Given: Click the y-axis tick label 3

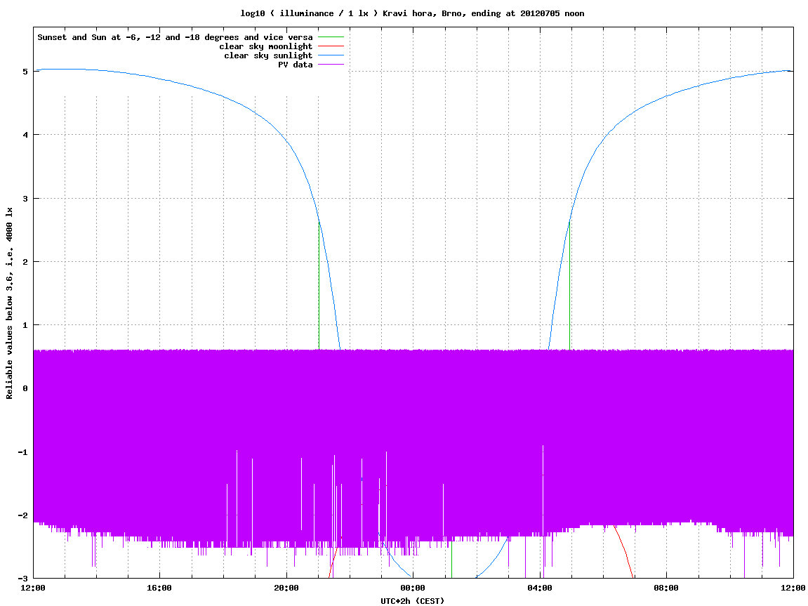Looking at the screenshot, I should pyautogui.click(x=25, y=199).
